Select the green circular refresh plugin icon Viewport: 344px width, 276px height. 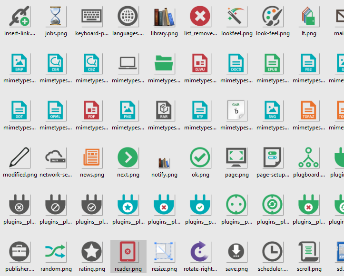tap(272, 205)
